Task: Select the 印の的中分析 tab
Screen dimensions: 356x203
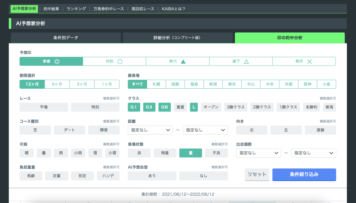Action: point(290,38)
